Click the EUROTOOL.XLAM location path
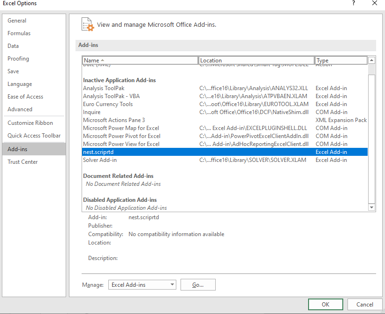 tap(254, 104)
